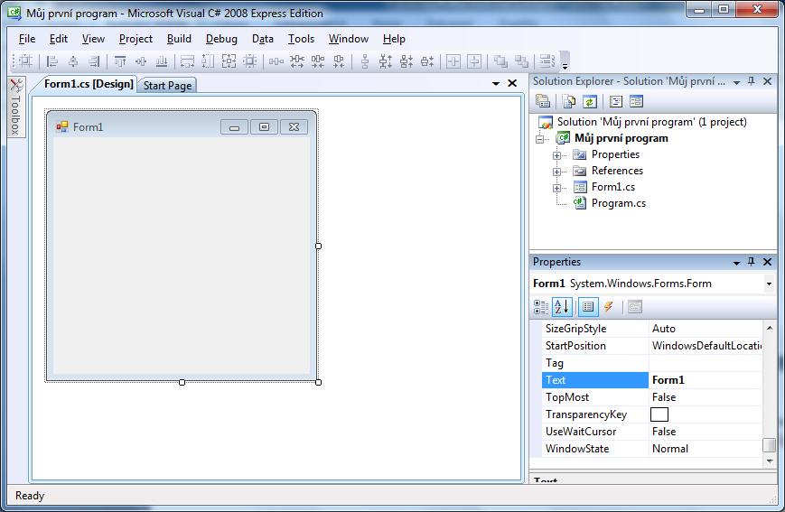The image size is (785, 512).
Task: Open the File menu
Action: (x=27, y=39)
